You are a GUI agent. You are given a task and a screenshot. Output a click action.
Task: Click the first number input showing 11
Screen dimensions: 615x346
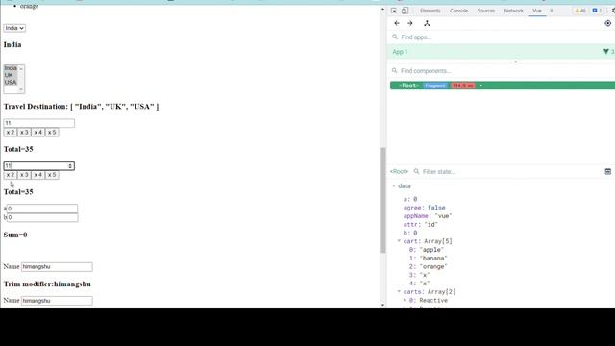click(38, 123)
